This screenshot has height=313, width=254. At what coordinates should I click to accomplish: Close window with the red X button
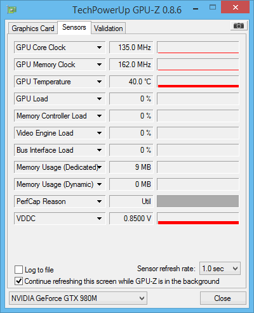pos(235,8)
